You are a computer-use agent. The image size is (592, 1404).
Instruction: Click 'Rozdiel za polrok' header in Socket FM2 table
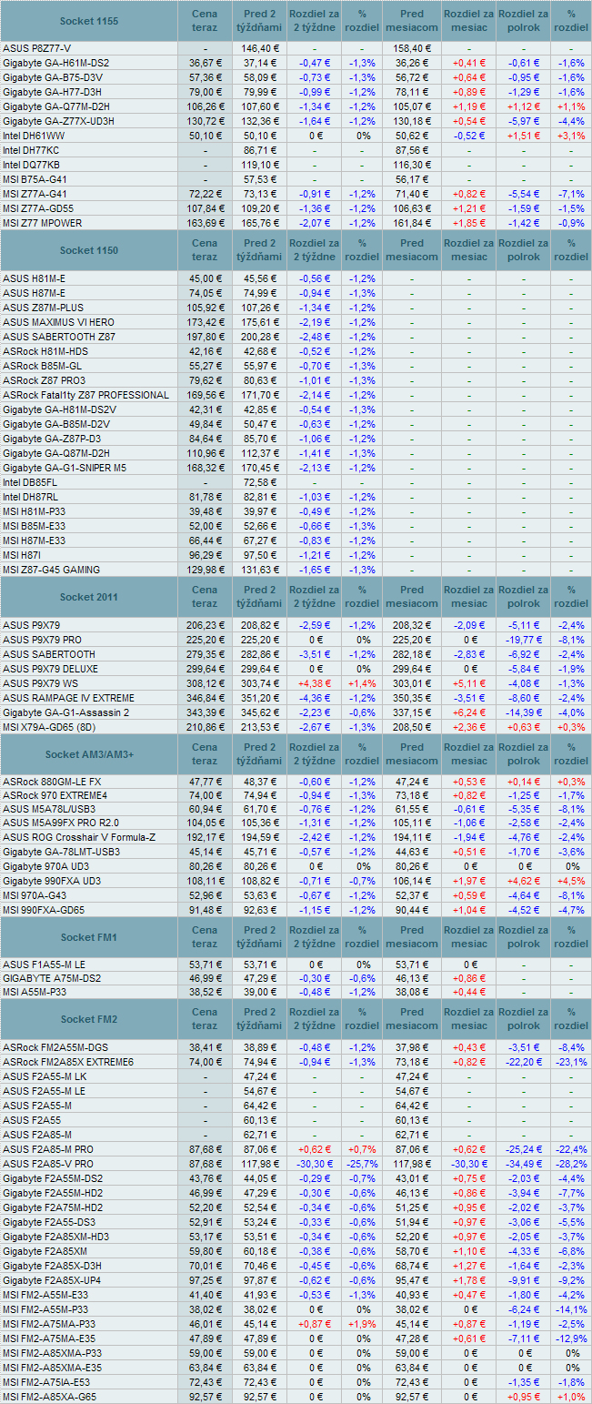coord(524,1019)
